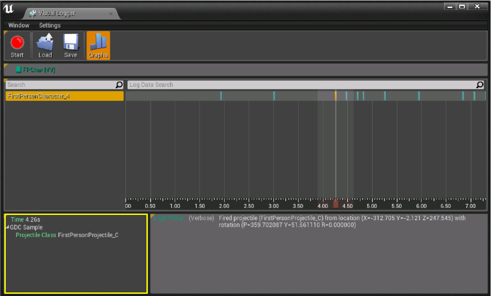Close the Visual Logger window
The image size is (491, 296).
click(x=477, y=6)
